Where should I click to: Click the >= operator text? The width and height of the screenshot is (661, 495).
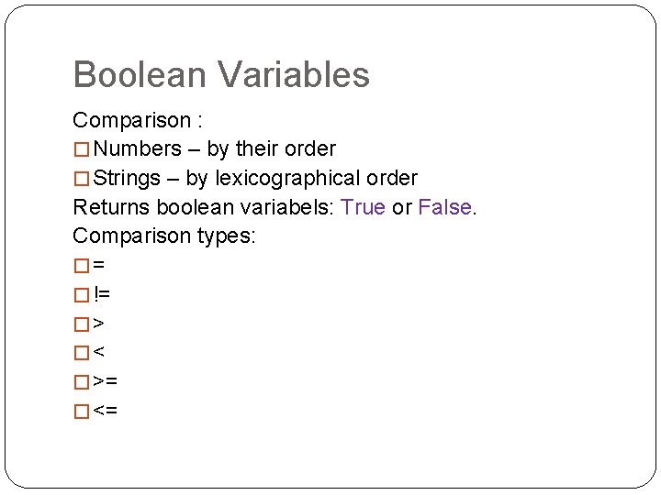click(106, 381)
